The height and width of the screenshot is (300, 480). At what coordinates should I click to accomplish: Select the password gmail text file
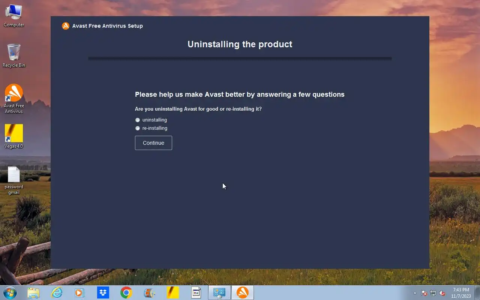[x=14, y=180]
